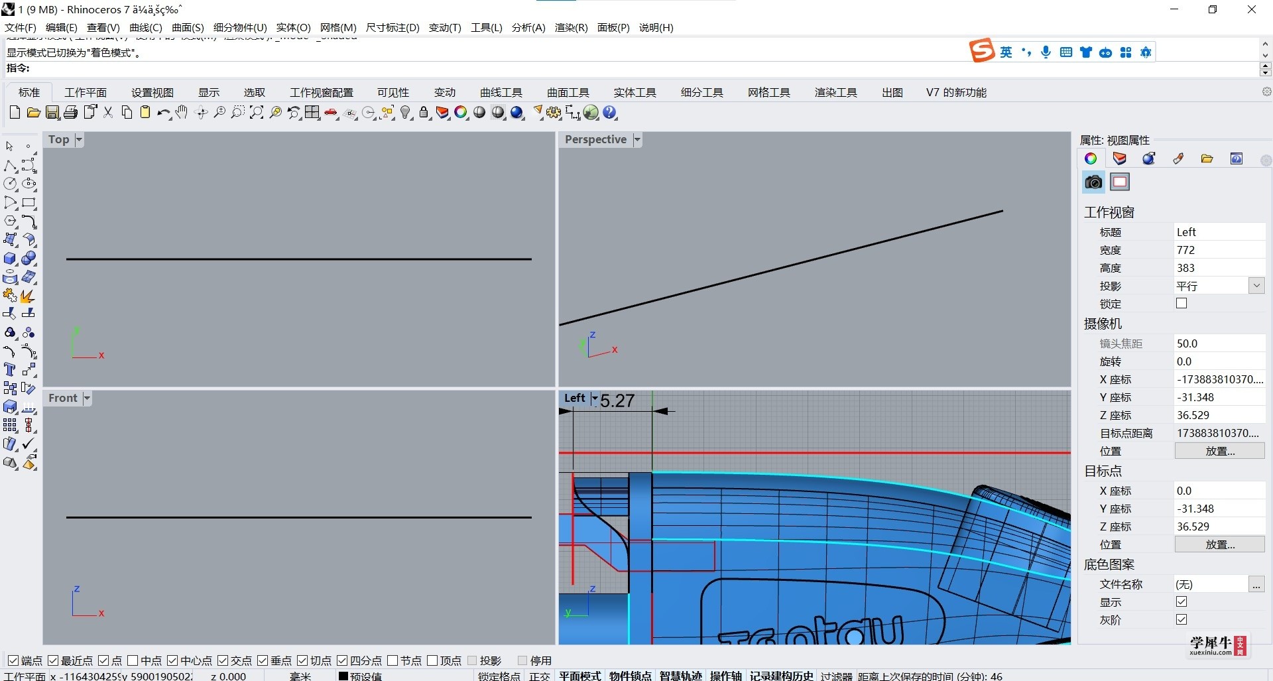Image resolution: width=1273 pixels, height=681 pixels.
Task: Browse wallpaper file with the ... button
Action: [1256, 584]
